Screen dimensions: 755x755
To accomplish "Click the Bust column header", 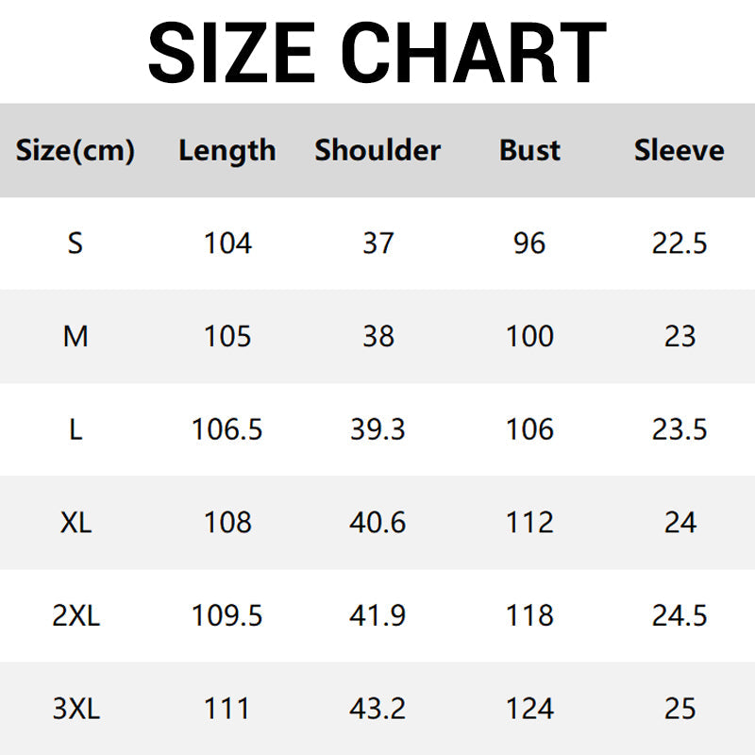I will (x=529, y=150).
